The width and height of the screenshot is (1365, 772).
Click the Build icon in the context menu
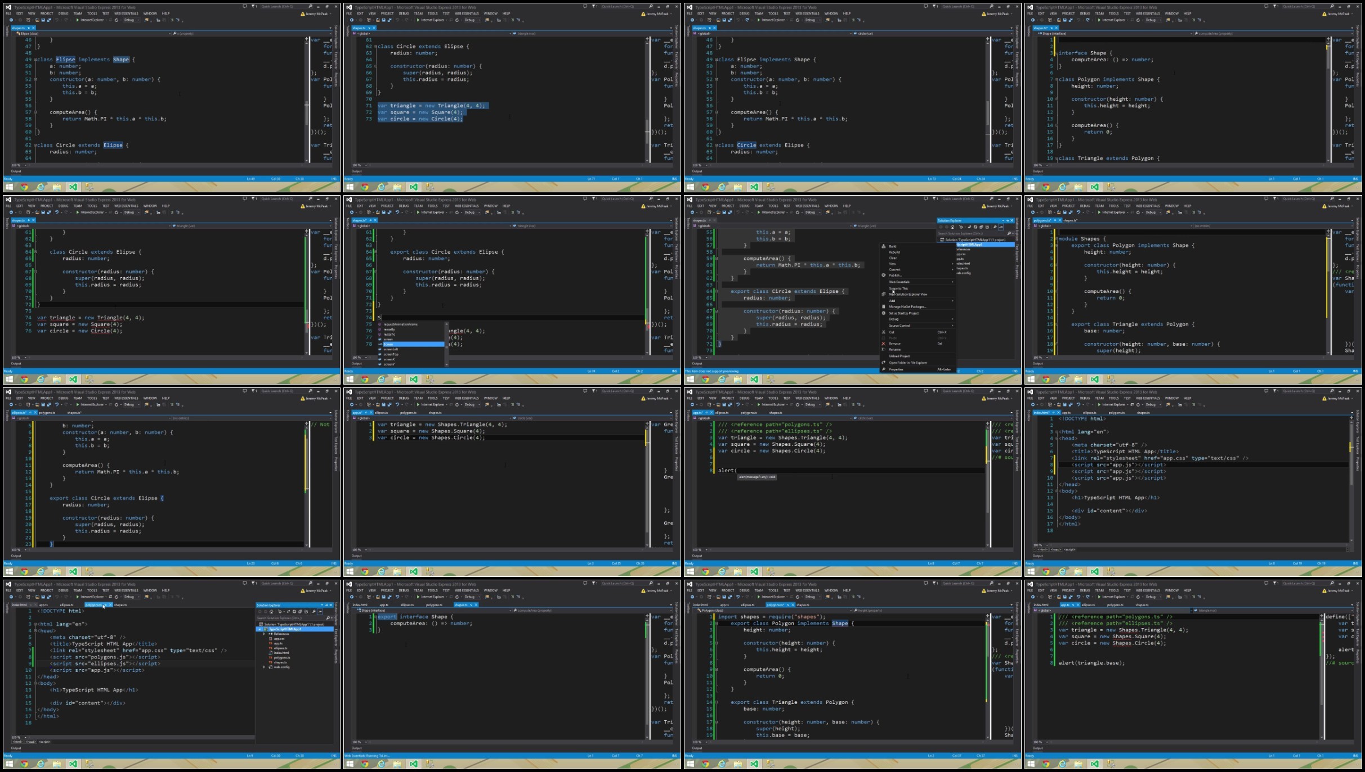(x=884, y=246)
